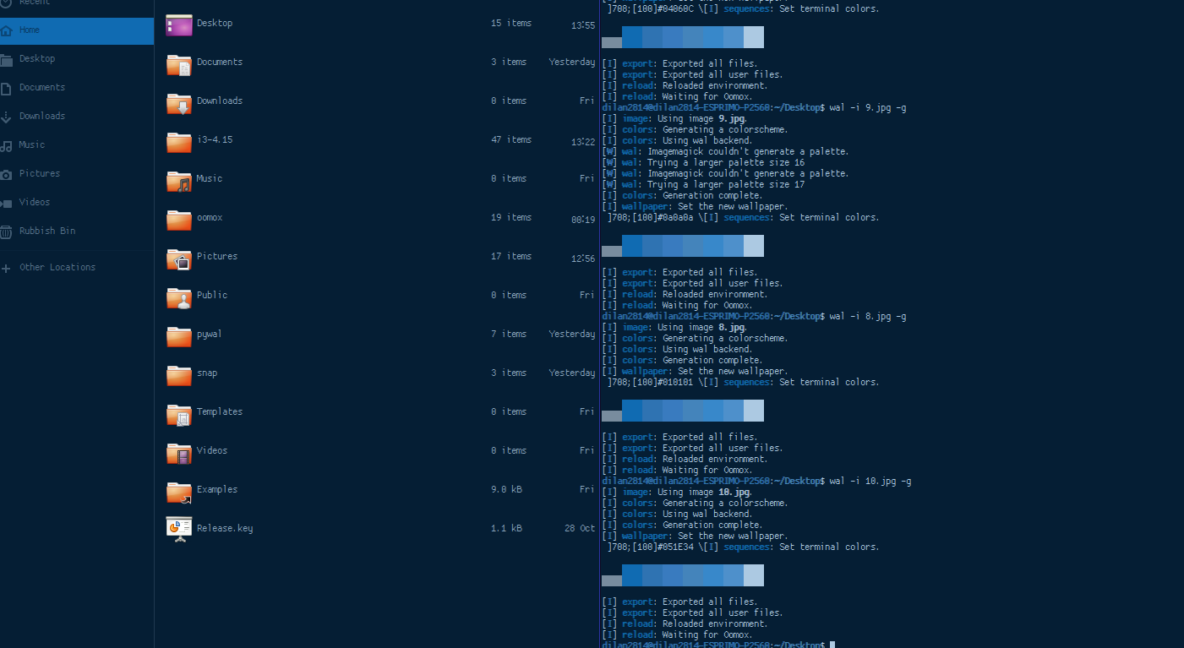
Task: Select Pictures in the sidebar
Action: point(37,173)
